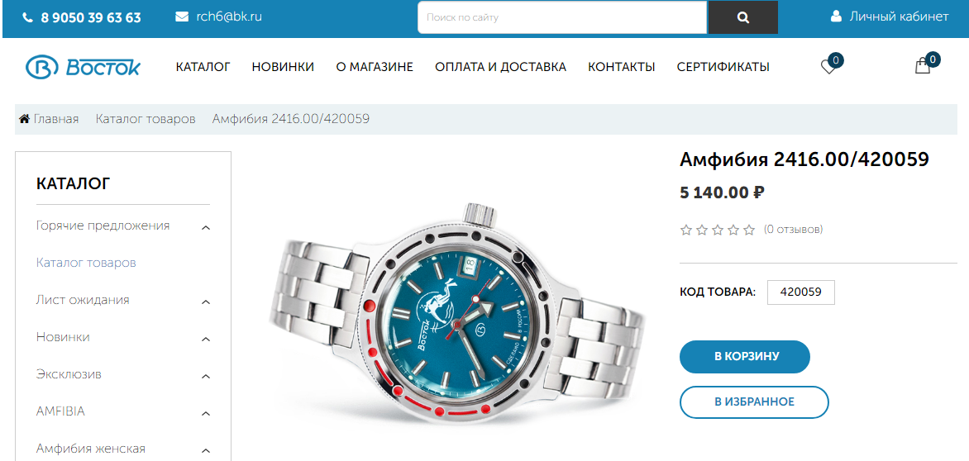Click the Vostok logo

[x=83, y=67]
